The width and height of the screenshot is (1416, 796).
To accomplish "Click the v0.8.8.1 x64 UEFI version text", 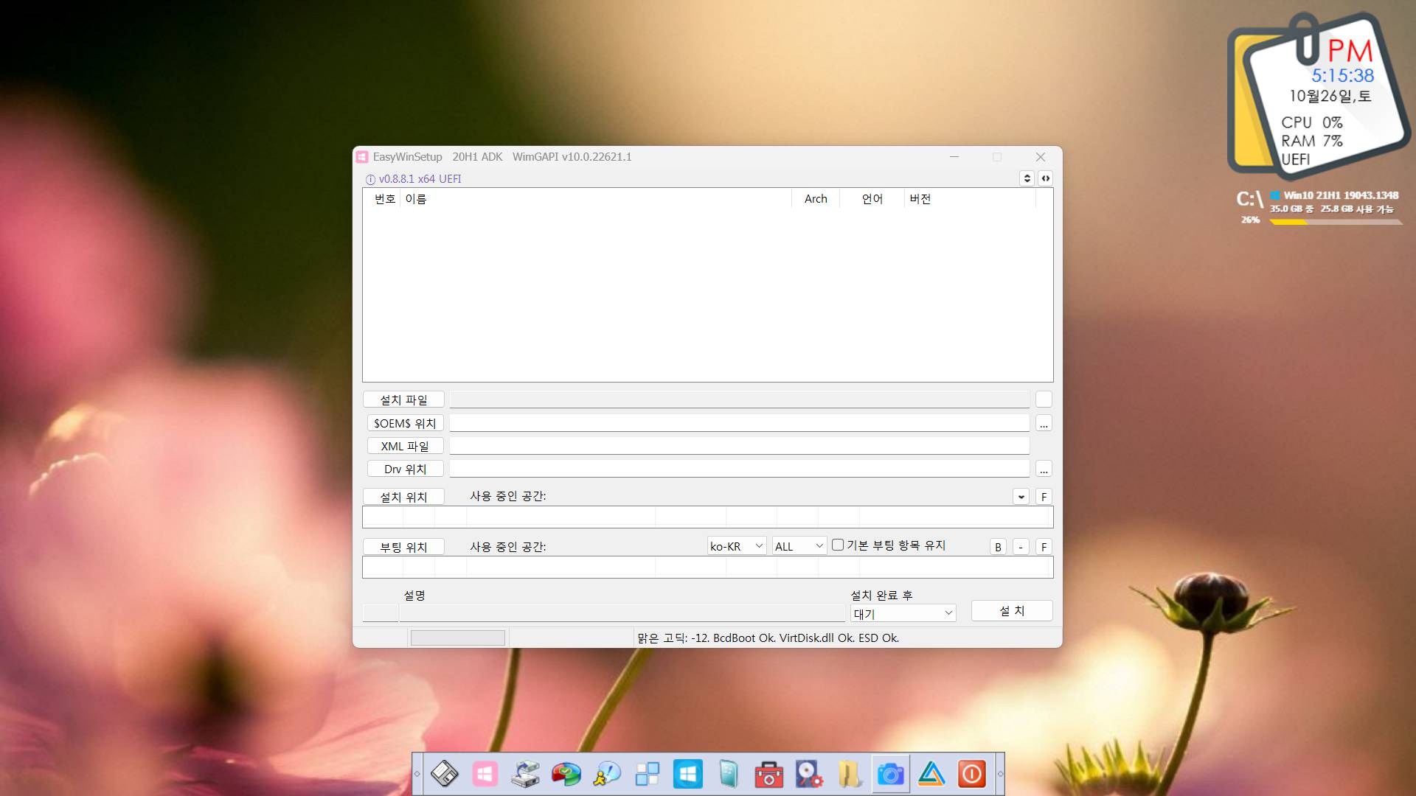I will (x=420, y=179).
